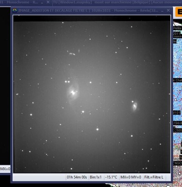Click the image window title bar text
The height and width of the screenshot is (187, 182).
[x=88, y=10]
